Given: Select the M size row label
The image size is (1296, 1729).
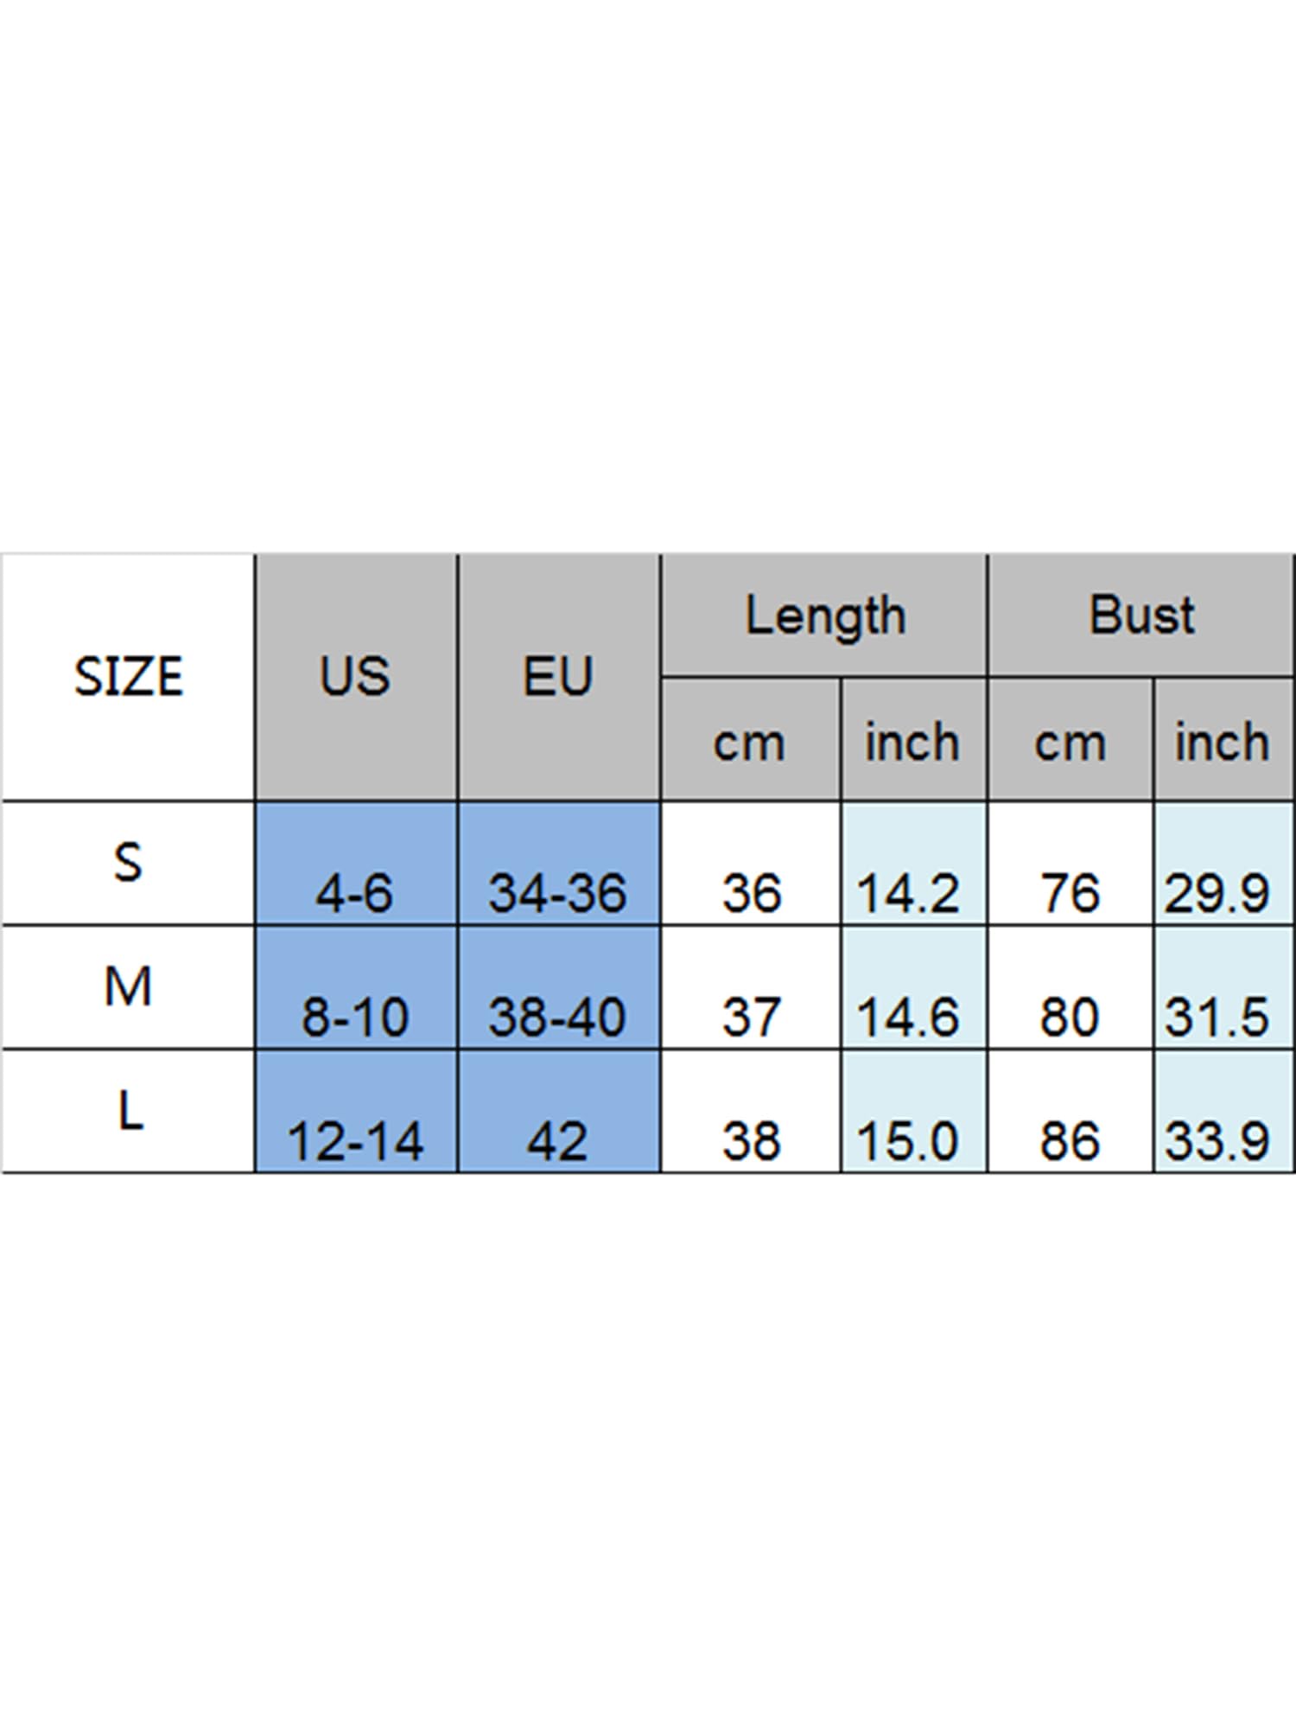Looking at the screenshot, I should pyautogui.click(x=128, y=987).
